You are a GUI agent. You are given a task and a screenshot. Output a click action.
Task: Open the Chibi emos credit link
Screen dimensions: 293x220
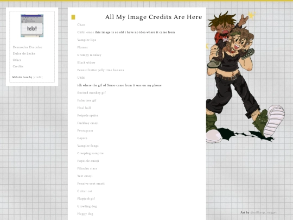pyautogui.click(x=86, y=32)
